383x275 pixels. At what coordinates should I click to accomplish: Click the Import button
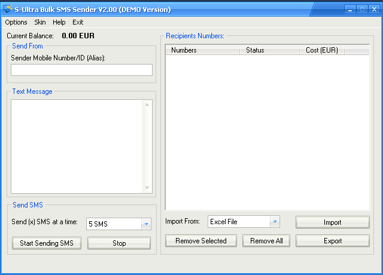pyautogui.click(x=333, y=222)
